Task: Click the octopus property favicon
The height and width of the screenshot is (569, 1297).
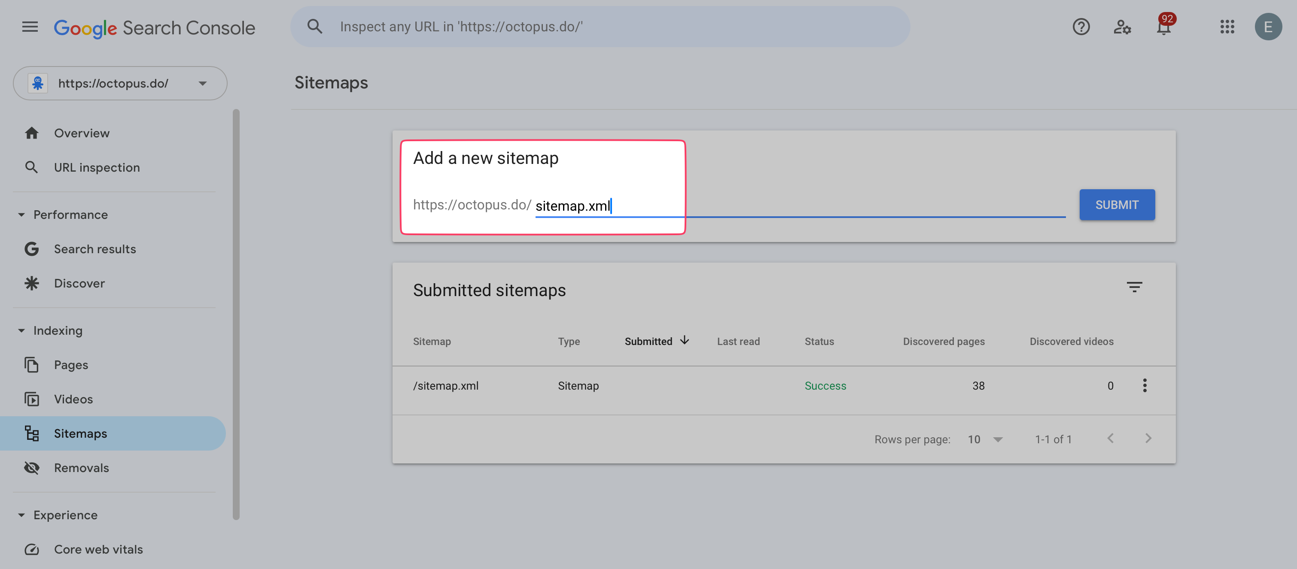Action: (38, 83)
